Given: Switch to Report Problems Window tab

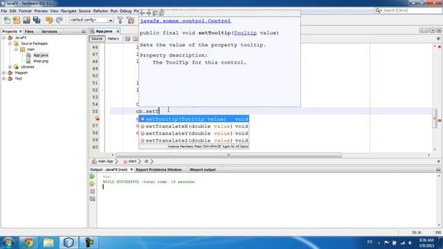Looking at the screenshot, I should tap(159, 169).
